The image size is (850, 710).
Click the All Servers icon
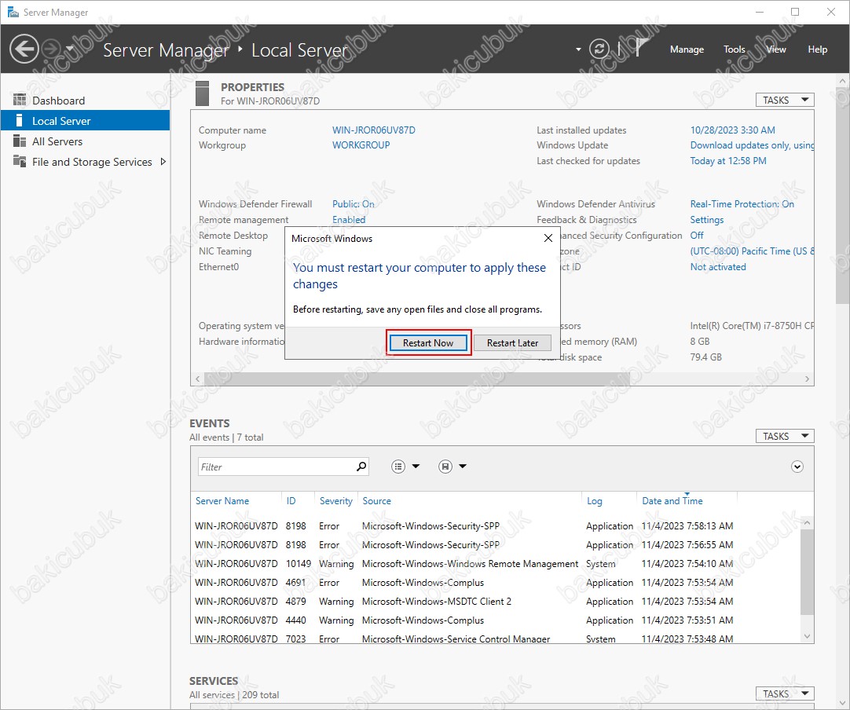[20, 141]
